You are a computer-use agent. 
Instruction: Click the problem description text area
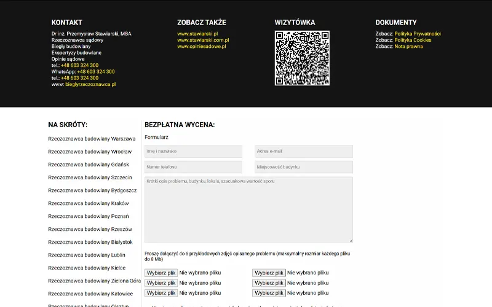(x=248, y=209)
